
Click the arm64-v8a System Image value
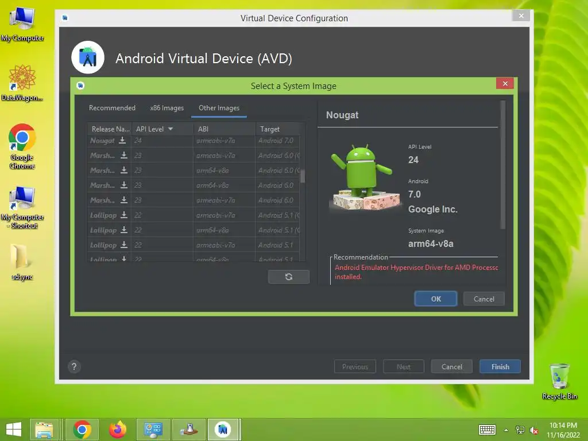tap(431, 243)
